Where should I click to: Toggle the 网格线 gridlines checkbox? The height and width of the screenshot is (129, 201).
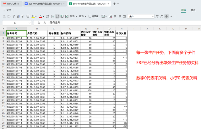coord(94,16)
